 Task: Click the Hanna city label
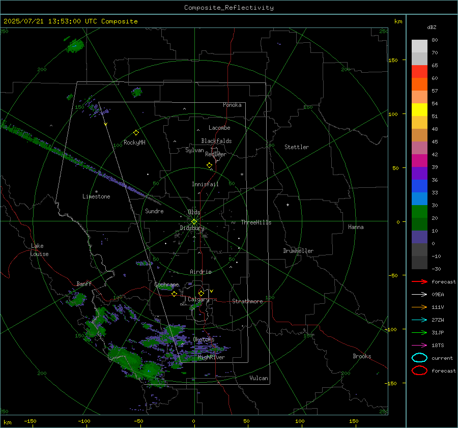[356, 227]
